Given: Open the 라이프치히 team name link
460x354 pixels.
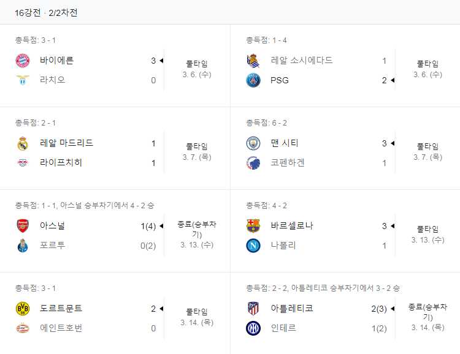Looking at the screenshot, I should [61, 163].
